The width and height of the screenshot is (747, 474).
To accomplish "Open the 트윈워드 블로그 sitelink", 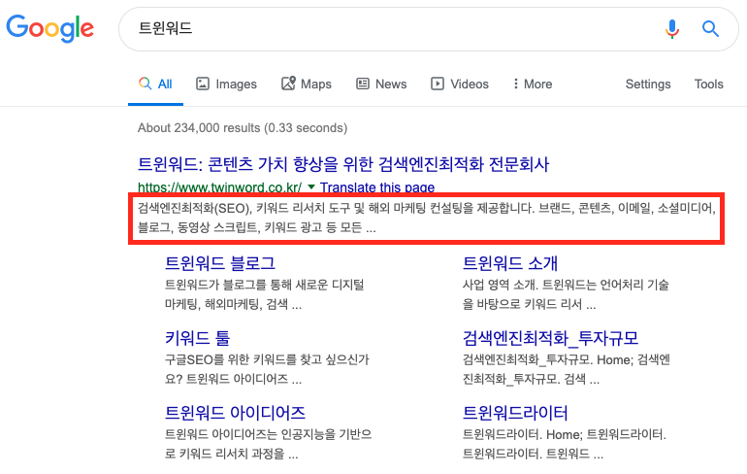I will [x=219, y=263].
